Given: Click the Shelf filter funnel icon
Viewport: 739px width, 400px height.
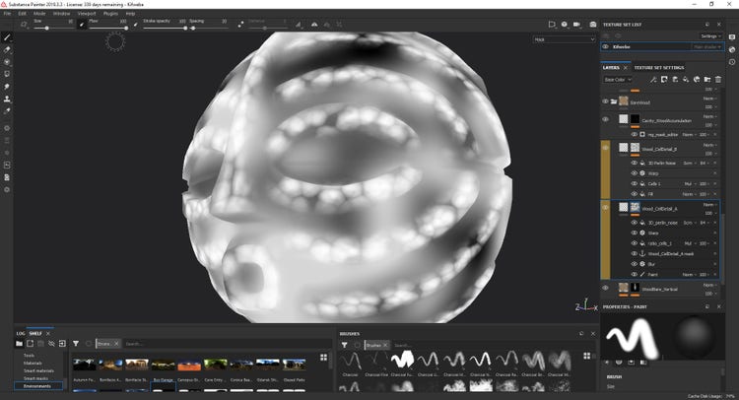Looking at the screenshot, I should click(x=76, y=344).
